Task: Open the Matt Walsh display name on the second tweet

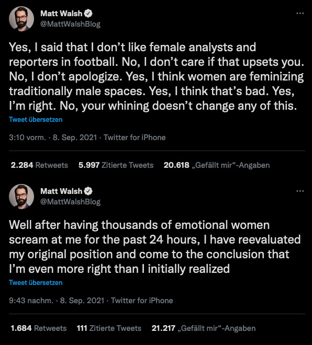Action: [61, 191]
